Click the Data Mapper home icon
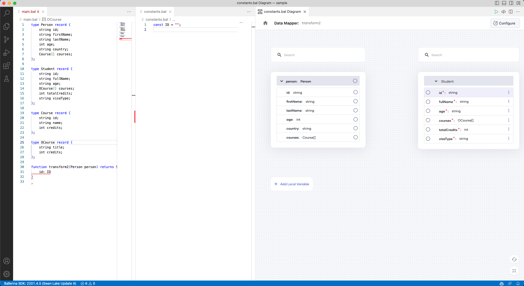524x286 pixels. (265, 23)
